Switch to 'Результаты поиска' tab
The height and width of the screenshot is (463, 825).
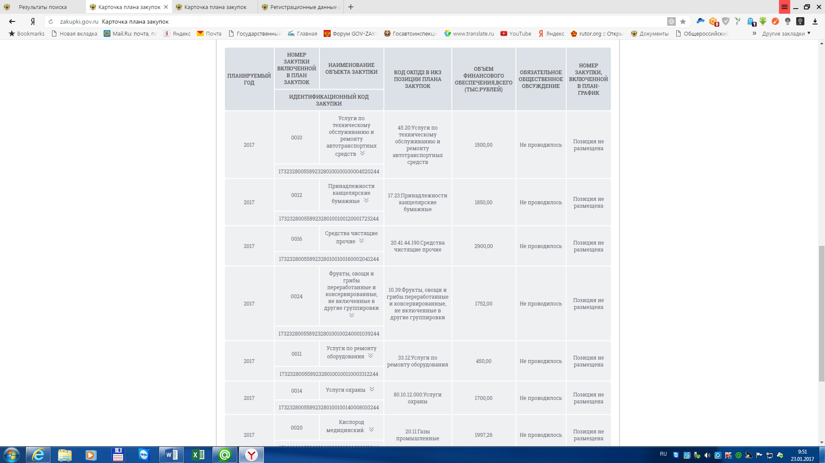43,7
